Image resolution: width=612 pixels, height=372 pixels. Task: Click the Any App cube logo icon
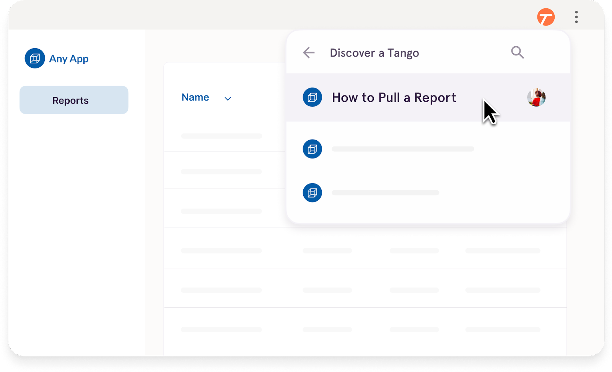pyautogui.click(x=36, y=58)
